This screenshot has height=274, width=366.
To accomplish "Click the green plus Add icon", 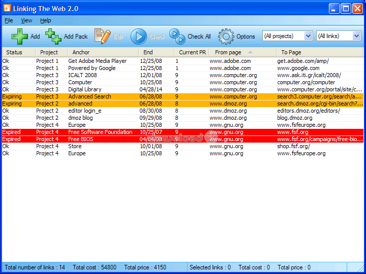I will point(20,37).
